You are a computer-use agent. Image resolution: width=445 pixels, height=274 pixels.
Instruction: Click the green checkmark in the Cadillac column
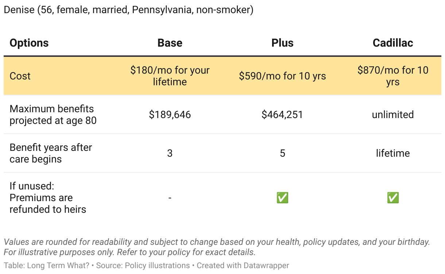pyautogui.click(x=393, y=198)
